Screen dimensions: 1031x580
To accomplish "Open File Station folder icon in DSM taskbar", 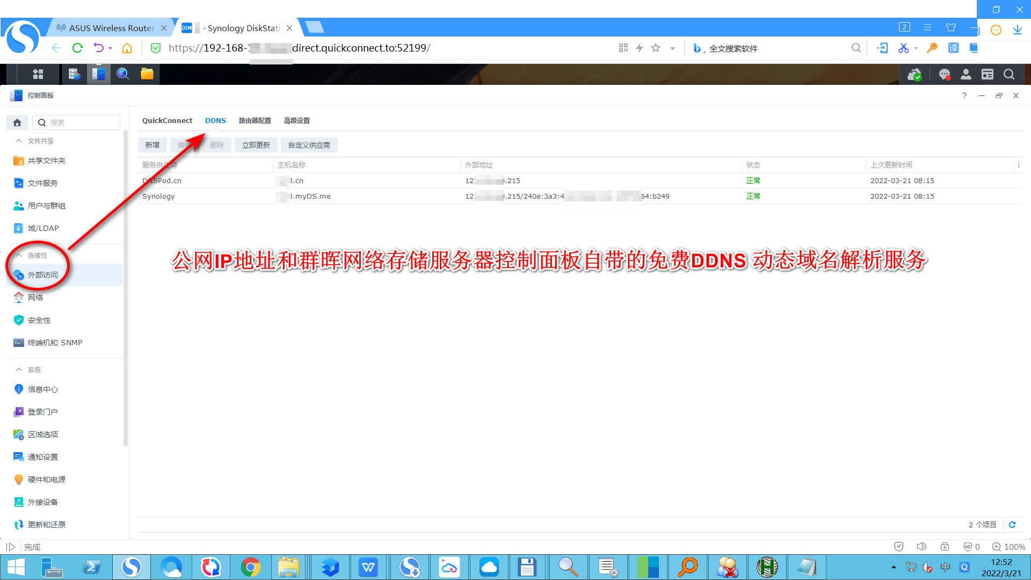I will pyautogui.click(x=147, y=74).
